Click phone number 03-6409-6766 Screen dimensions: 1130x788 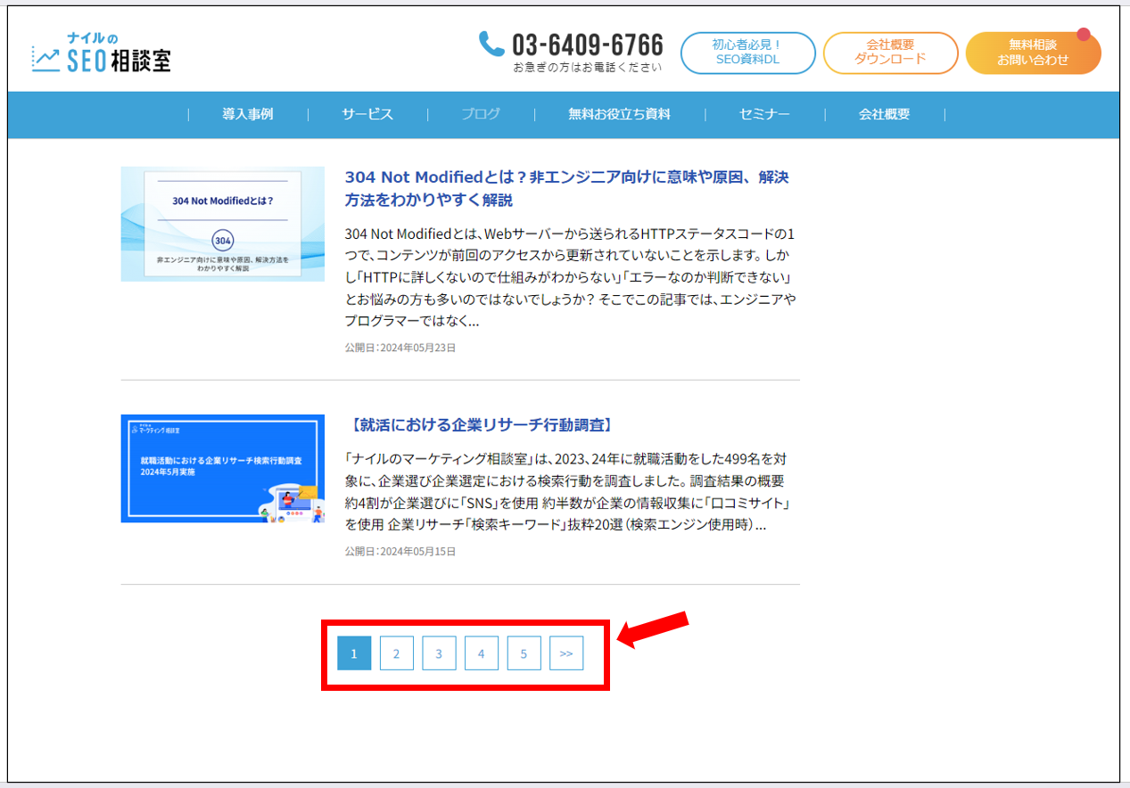(x=588, y=45)
